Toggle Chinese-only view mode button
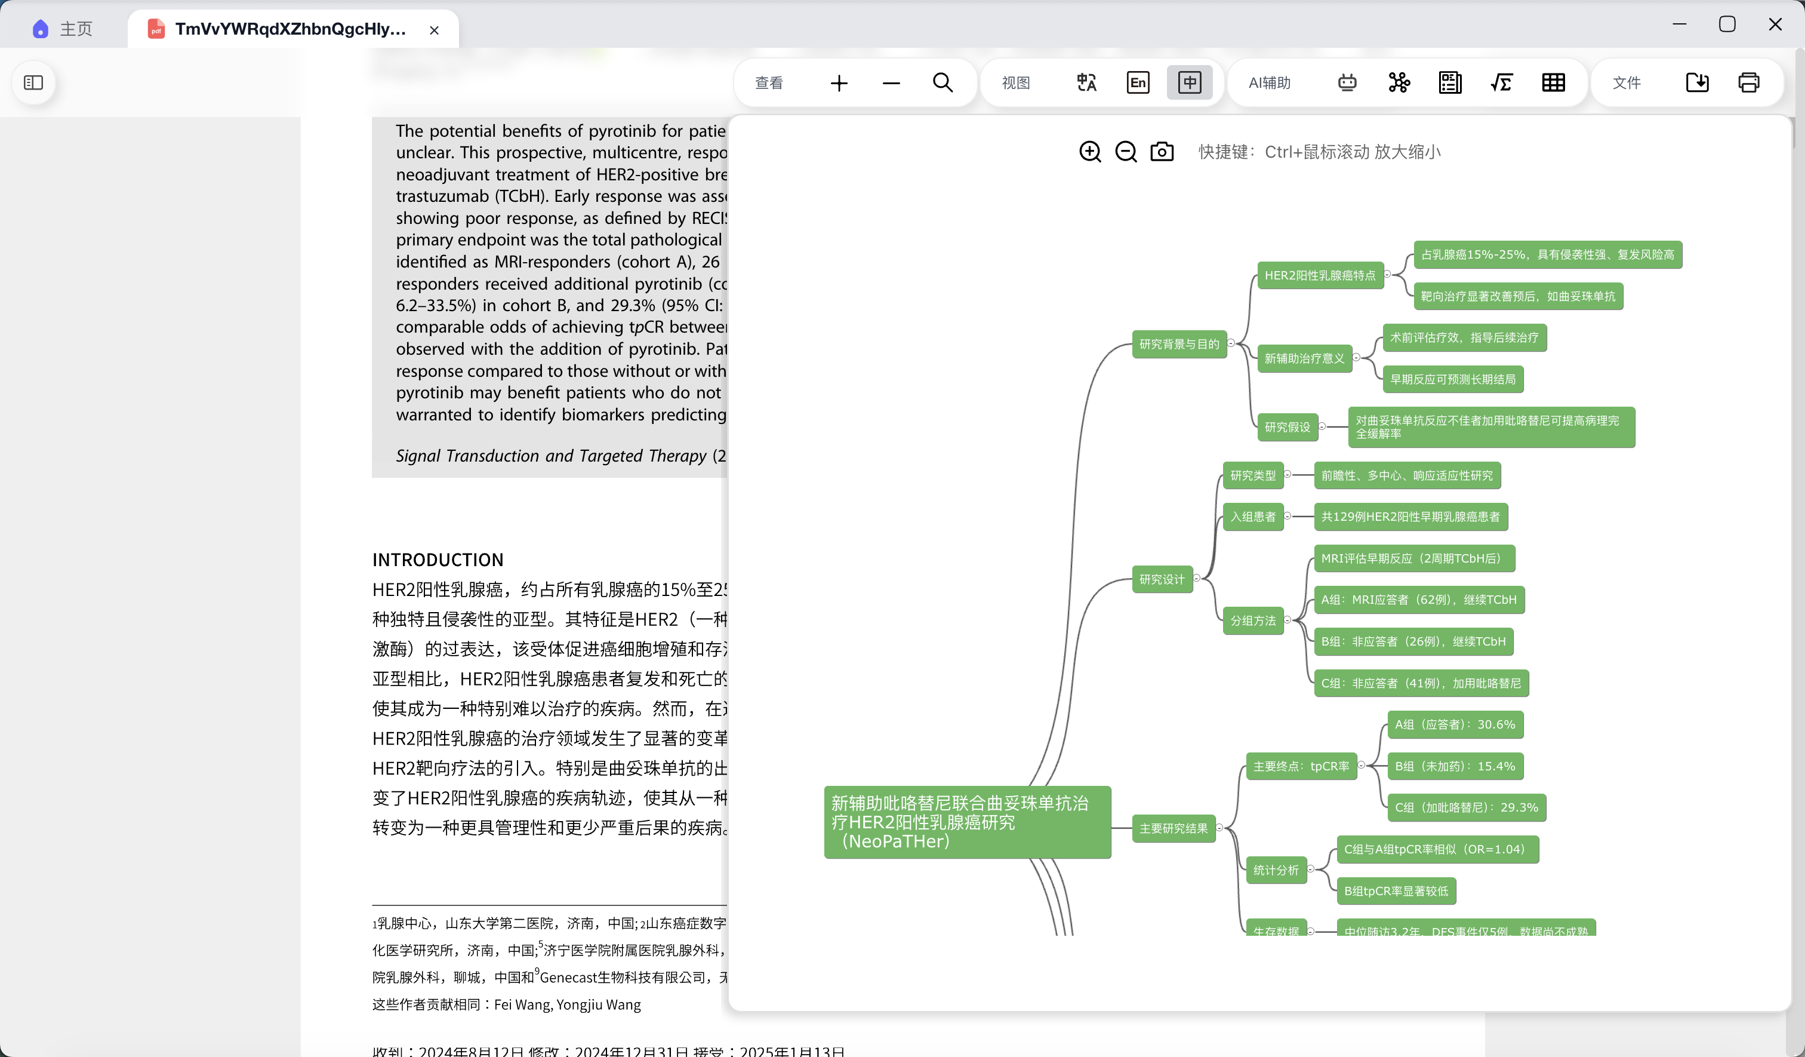Image resolution: width=1805 pixels, height=1057 pixels. 1189,83
